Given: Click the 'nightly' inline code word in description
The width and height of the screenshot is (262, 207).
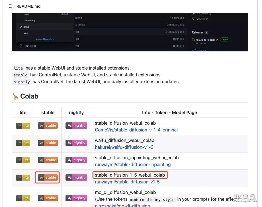Looking at the screenshot, I should click(x=22, y=82).
